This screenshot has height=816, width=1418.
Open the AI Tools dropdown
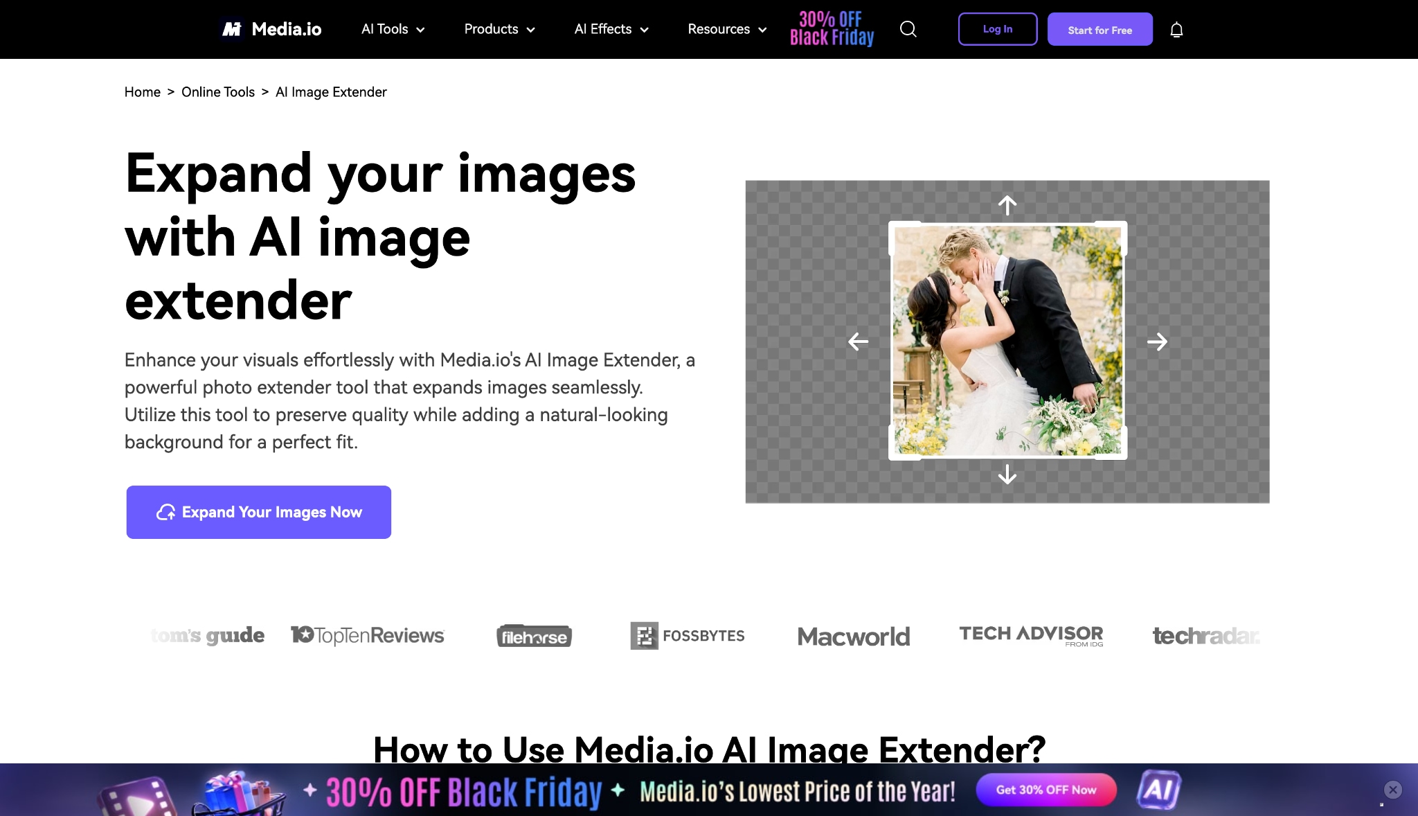392,29
